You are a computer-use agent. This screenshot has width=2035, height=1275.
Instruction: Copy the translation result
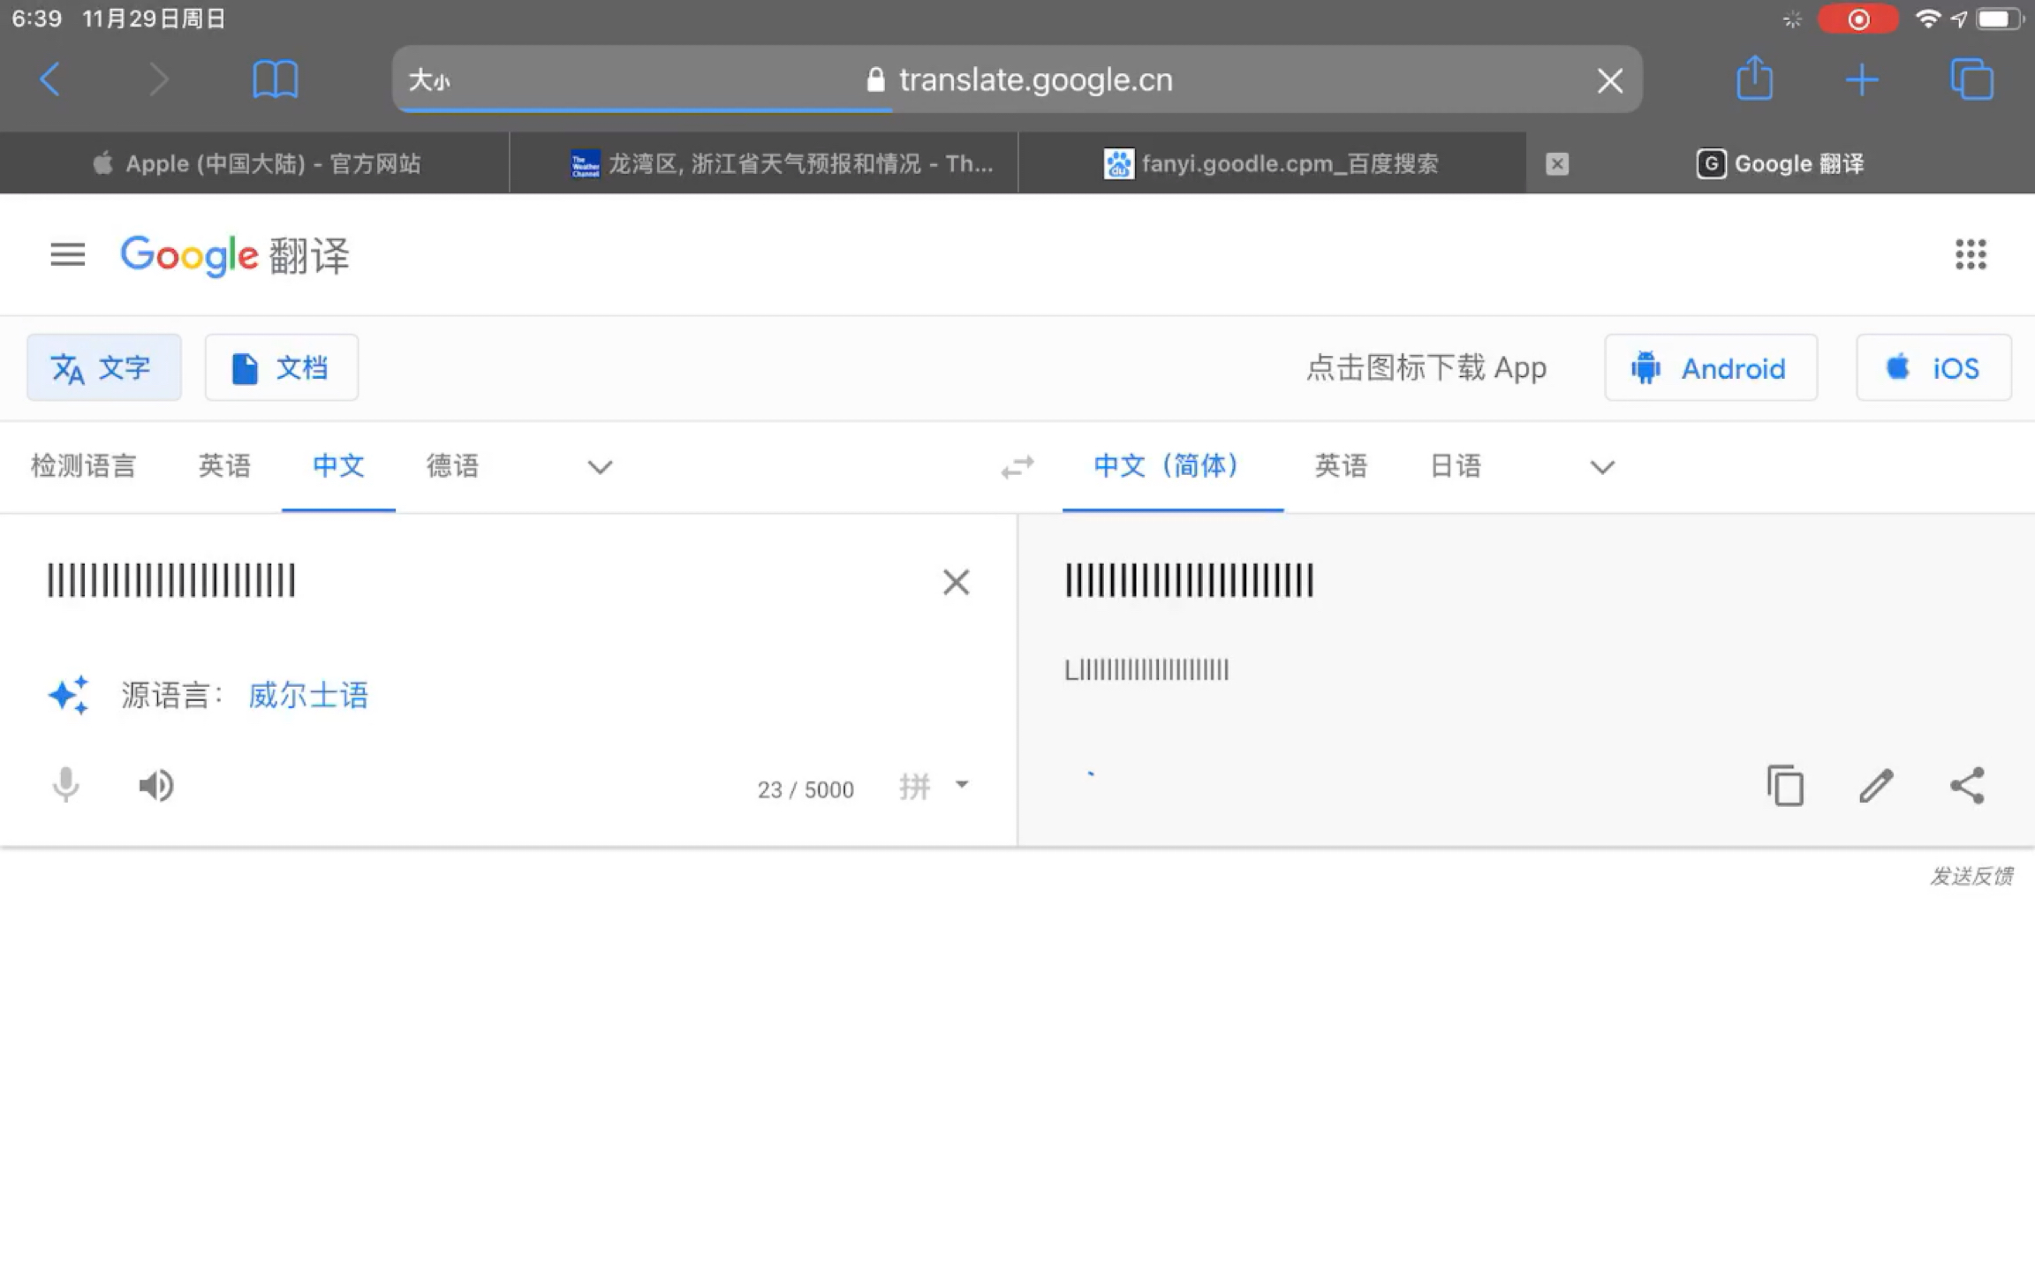click(x=1785, y=785)
